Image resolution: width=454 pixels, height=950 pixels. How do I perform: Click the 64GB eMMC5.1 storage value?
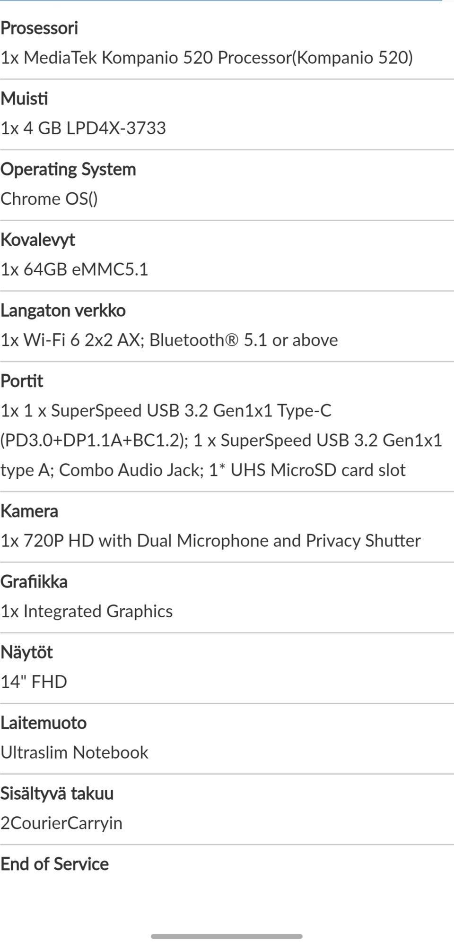74,269
